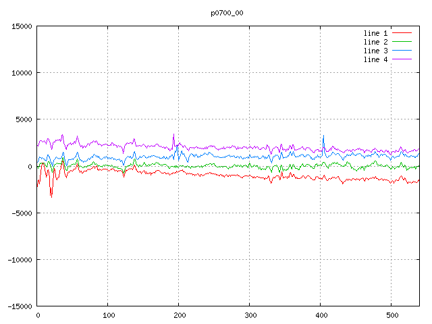Click the y-axis label -10000
Screen dimensions: 432x324
coord(20,260)
